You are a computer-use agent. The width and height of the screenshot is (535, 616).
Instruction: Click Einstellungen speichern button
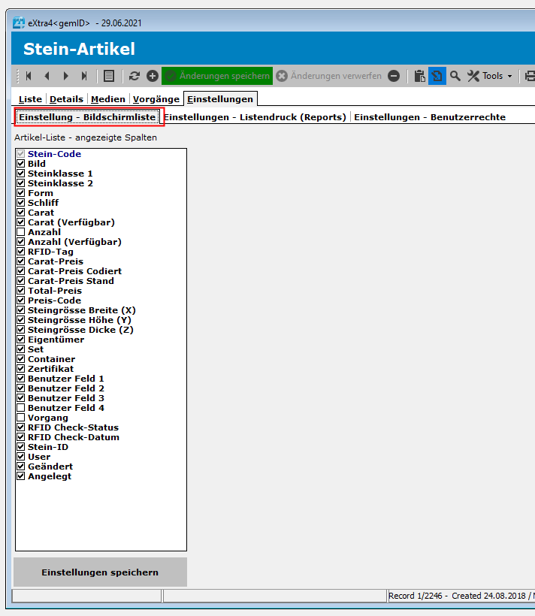[100, 572]
